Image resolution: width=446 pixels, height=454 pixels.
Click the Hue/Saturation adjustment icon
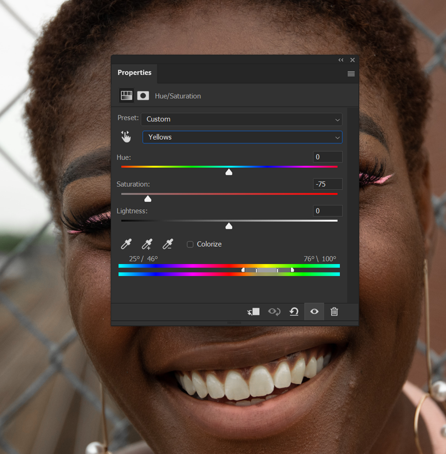127,95
